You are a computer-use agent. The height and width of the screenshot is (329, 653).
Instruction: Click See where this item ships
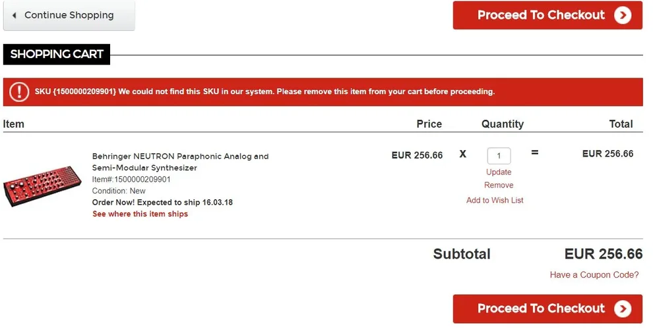pos(140,214)
